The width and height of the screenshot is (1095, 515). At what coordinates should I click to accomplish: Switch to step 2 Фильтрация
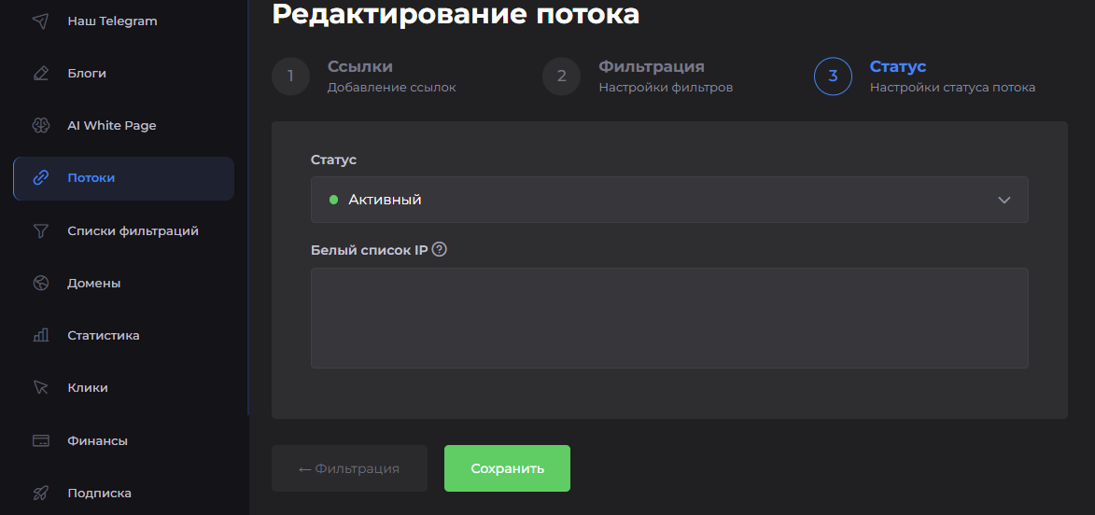pos(638,77)
